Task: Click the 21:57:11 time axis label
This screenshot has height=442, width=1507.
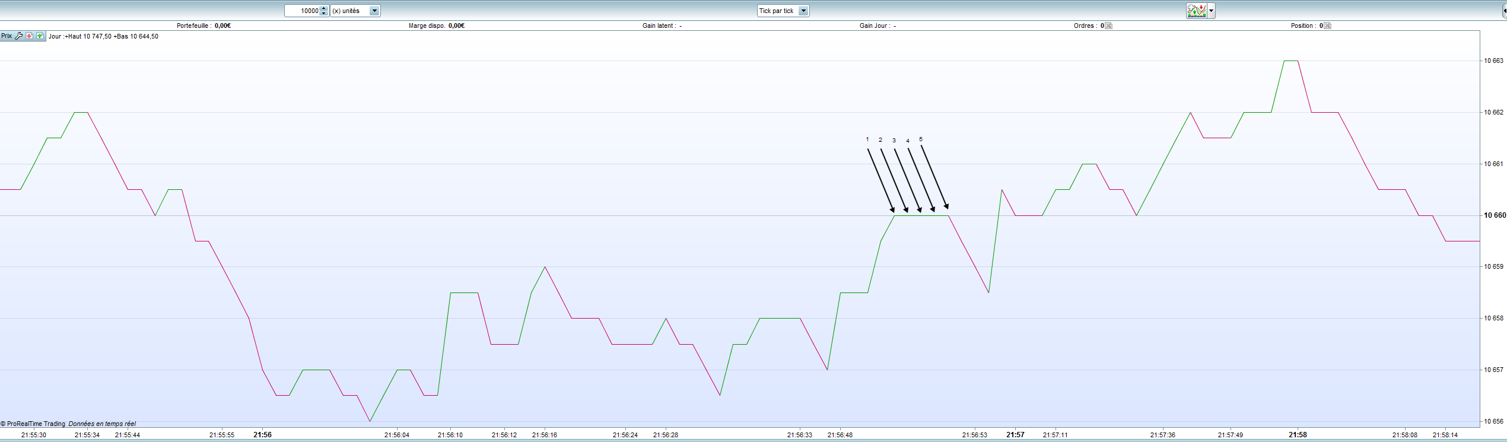Action: click(x=1055, y=435)
